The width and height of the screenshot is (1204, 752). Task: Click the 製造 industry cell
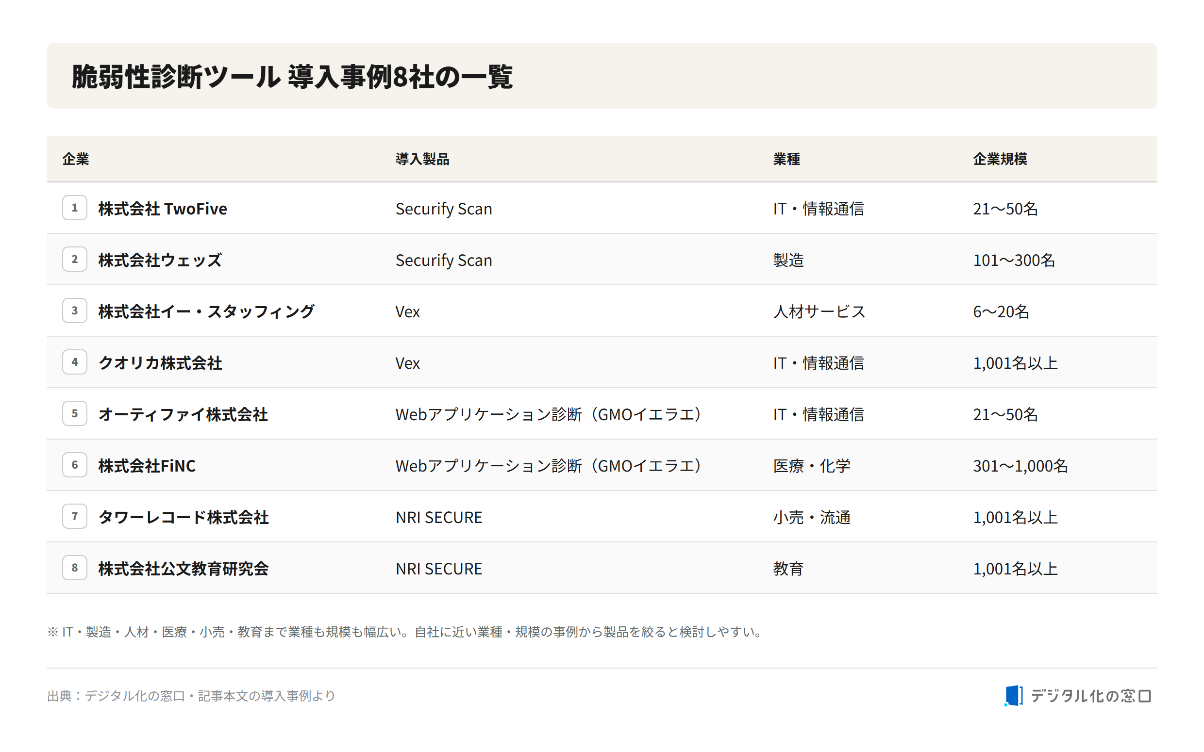788,260
